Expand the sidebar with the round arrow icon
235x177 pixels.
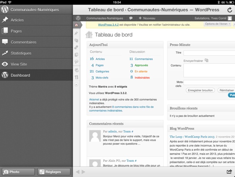(x=76, y=84)
